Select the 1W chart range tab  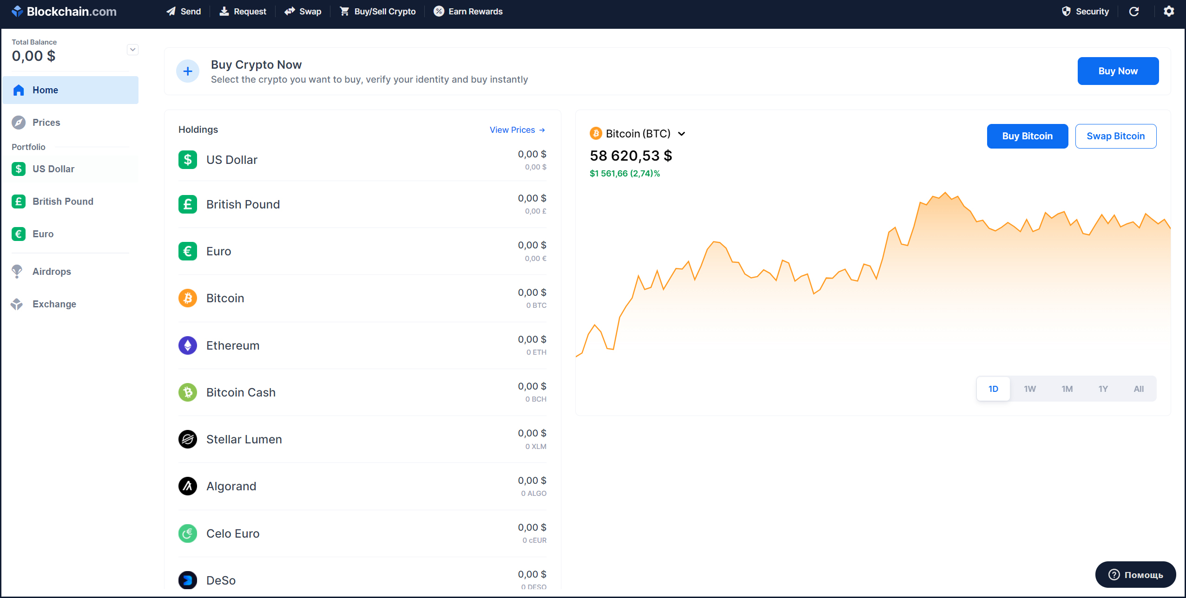(1030, 389)
